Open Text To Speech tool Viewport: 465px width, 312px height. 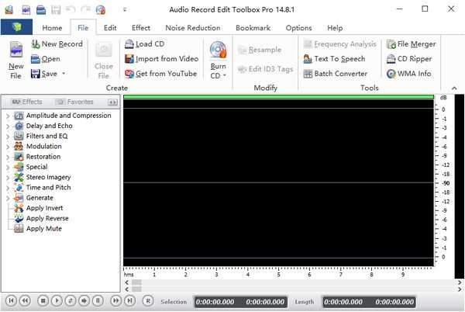coord(334,59)
